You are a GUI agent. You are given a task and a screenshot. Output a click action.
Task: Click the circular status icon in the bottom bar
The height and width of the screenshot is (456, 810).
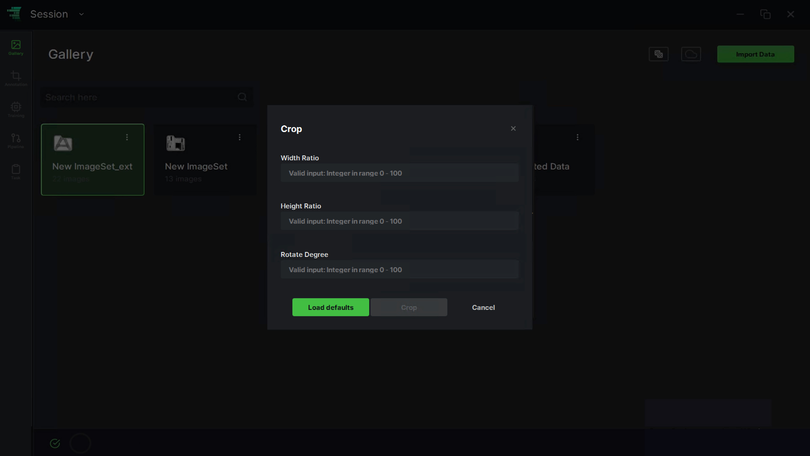coord(80,443)
